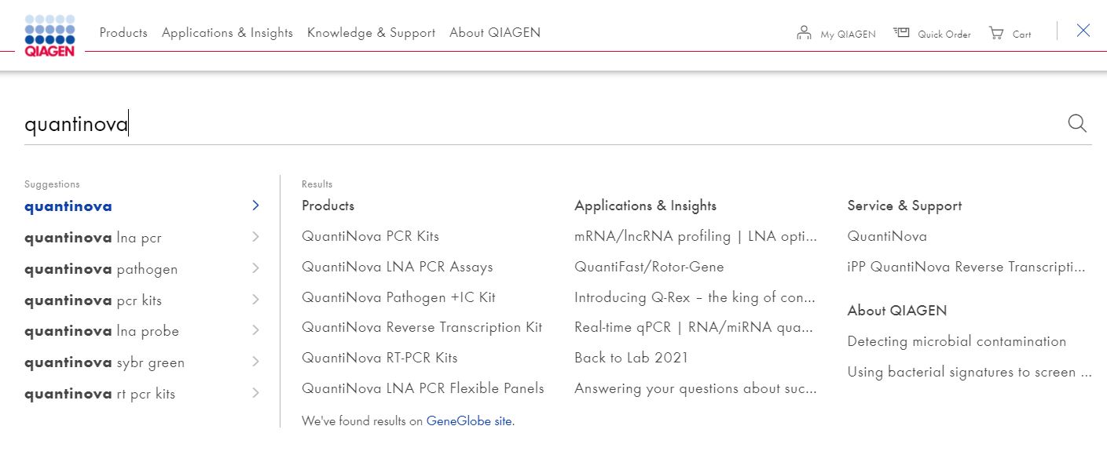1107x455 pixels.
Task: Select the quantinova lna pcr suggestion
Action: pyautogui.click(x=92, y=237)
